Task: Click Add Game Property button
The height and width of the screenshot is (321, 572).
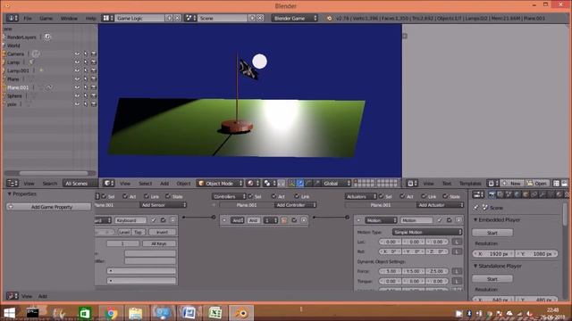Action: (48, 207)
